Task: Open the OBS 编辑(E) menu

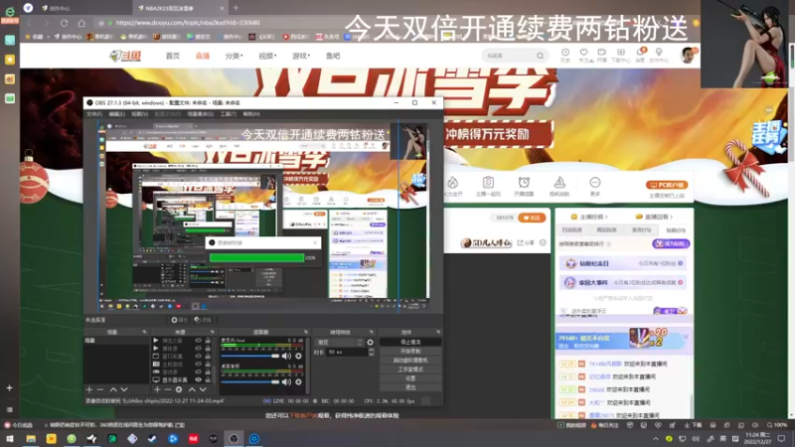Action: [x=116, y=114]
